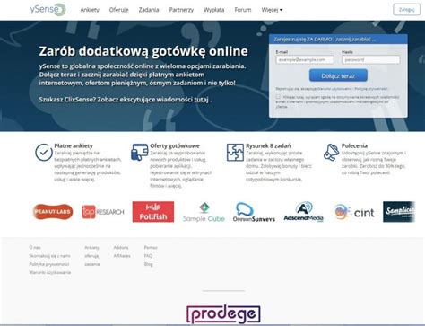
Task: Open the O nas footer link
Action: click(35, 247)
